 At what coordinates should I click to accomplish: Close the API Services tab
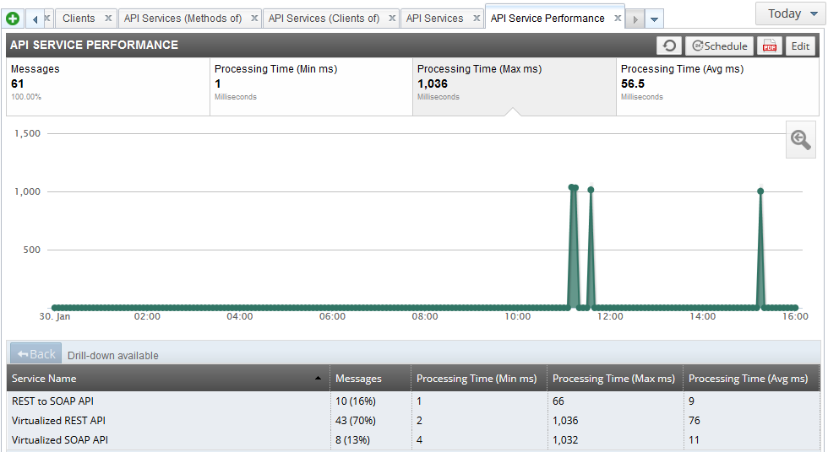(x=477, y=18)
